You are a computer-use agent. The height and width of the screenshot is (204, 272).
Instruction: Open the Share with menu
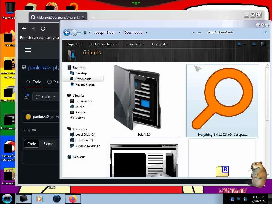tap(135, 44)
